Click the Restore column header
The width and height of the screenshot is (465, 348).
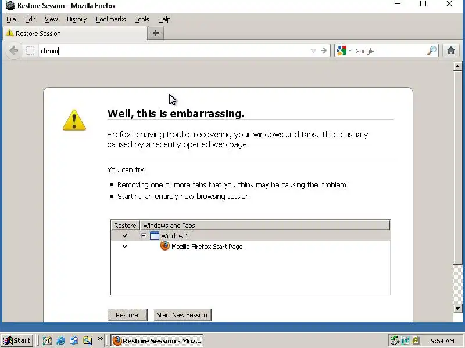[125, 226]
